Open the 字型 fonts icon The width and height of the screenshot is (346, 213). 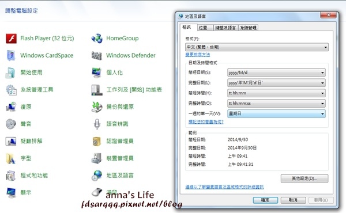10,158
